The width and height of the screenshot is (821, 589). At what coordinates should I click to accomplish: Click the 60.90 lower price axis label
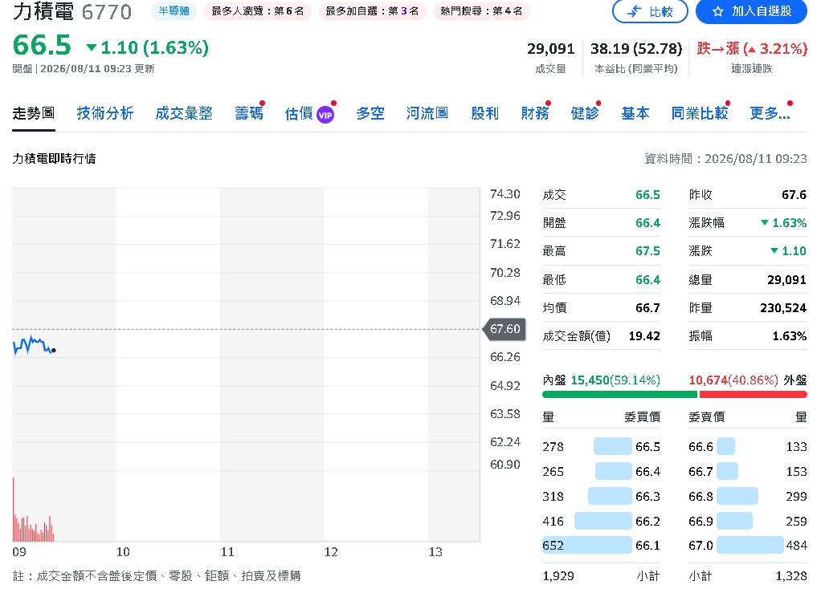tap(504, 465)
